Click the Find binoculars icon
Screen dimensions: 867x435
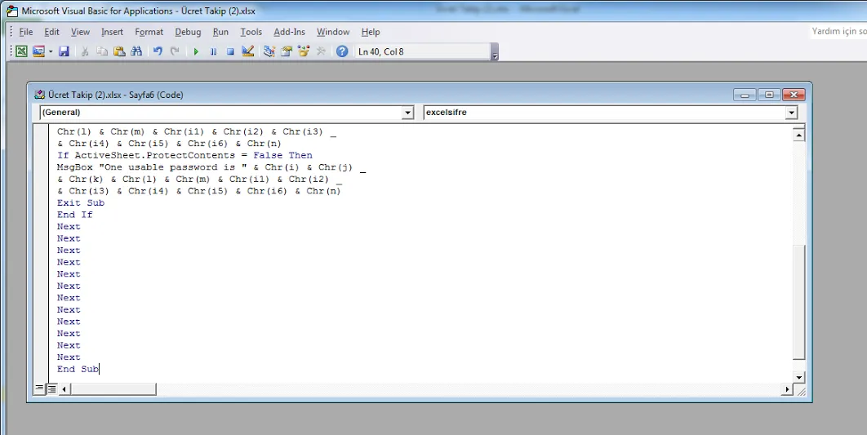(x=136, y=51)
